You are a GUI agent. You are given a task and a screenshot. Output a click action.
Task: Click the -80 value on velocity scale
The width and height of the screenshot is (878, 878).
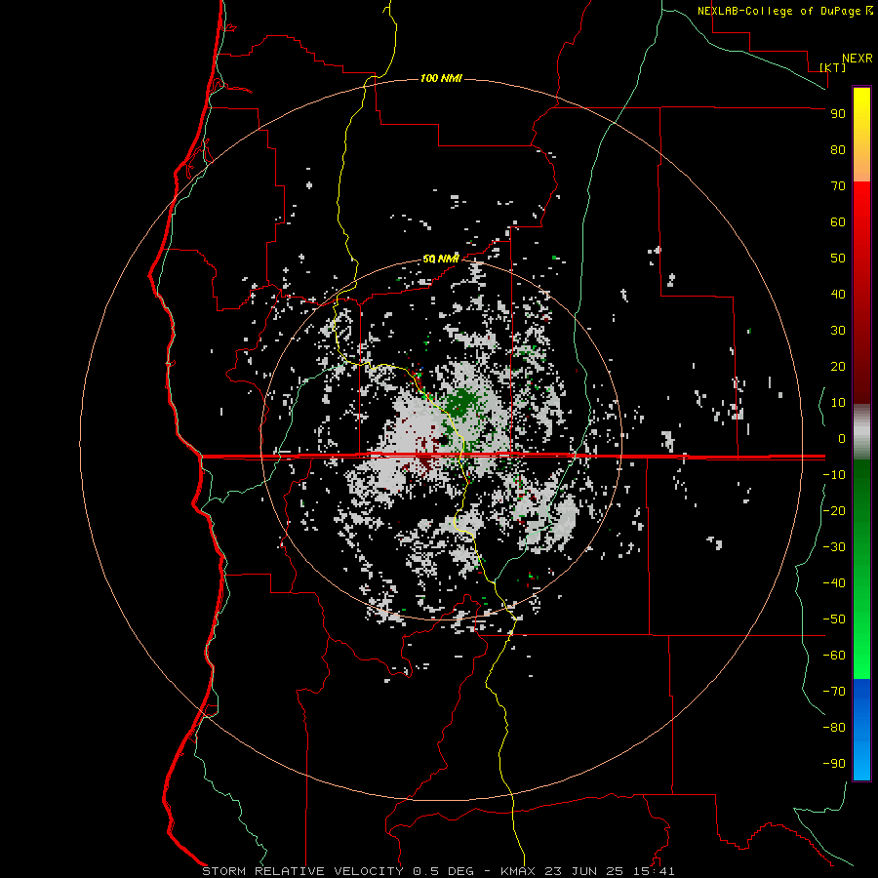(x=834, y=728)
